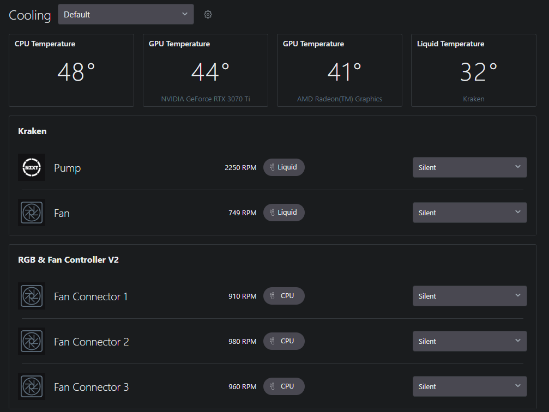
Task: Click the Pump 2250 RPM reading
Action: 240,168
